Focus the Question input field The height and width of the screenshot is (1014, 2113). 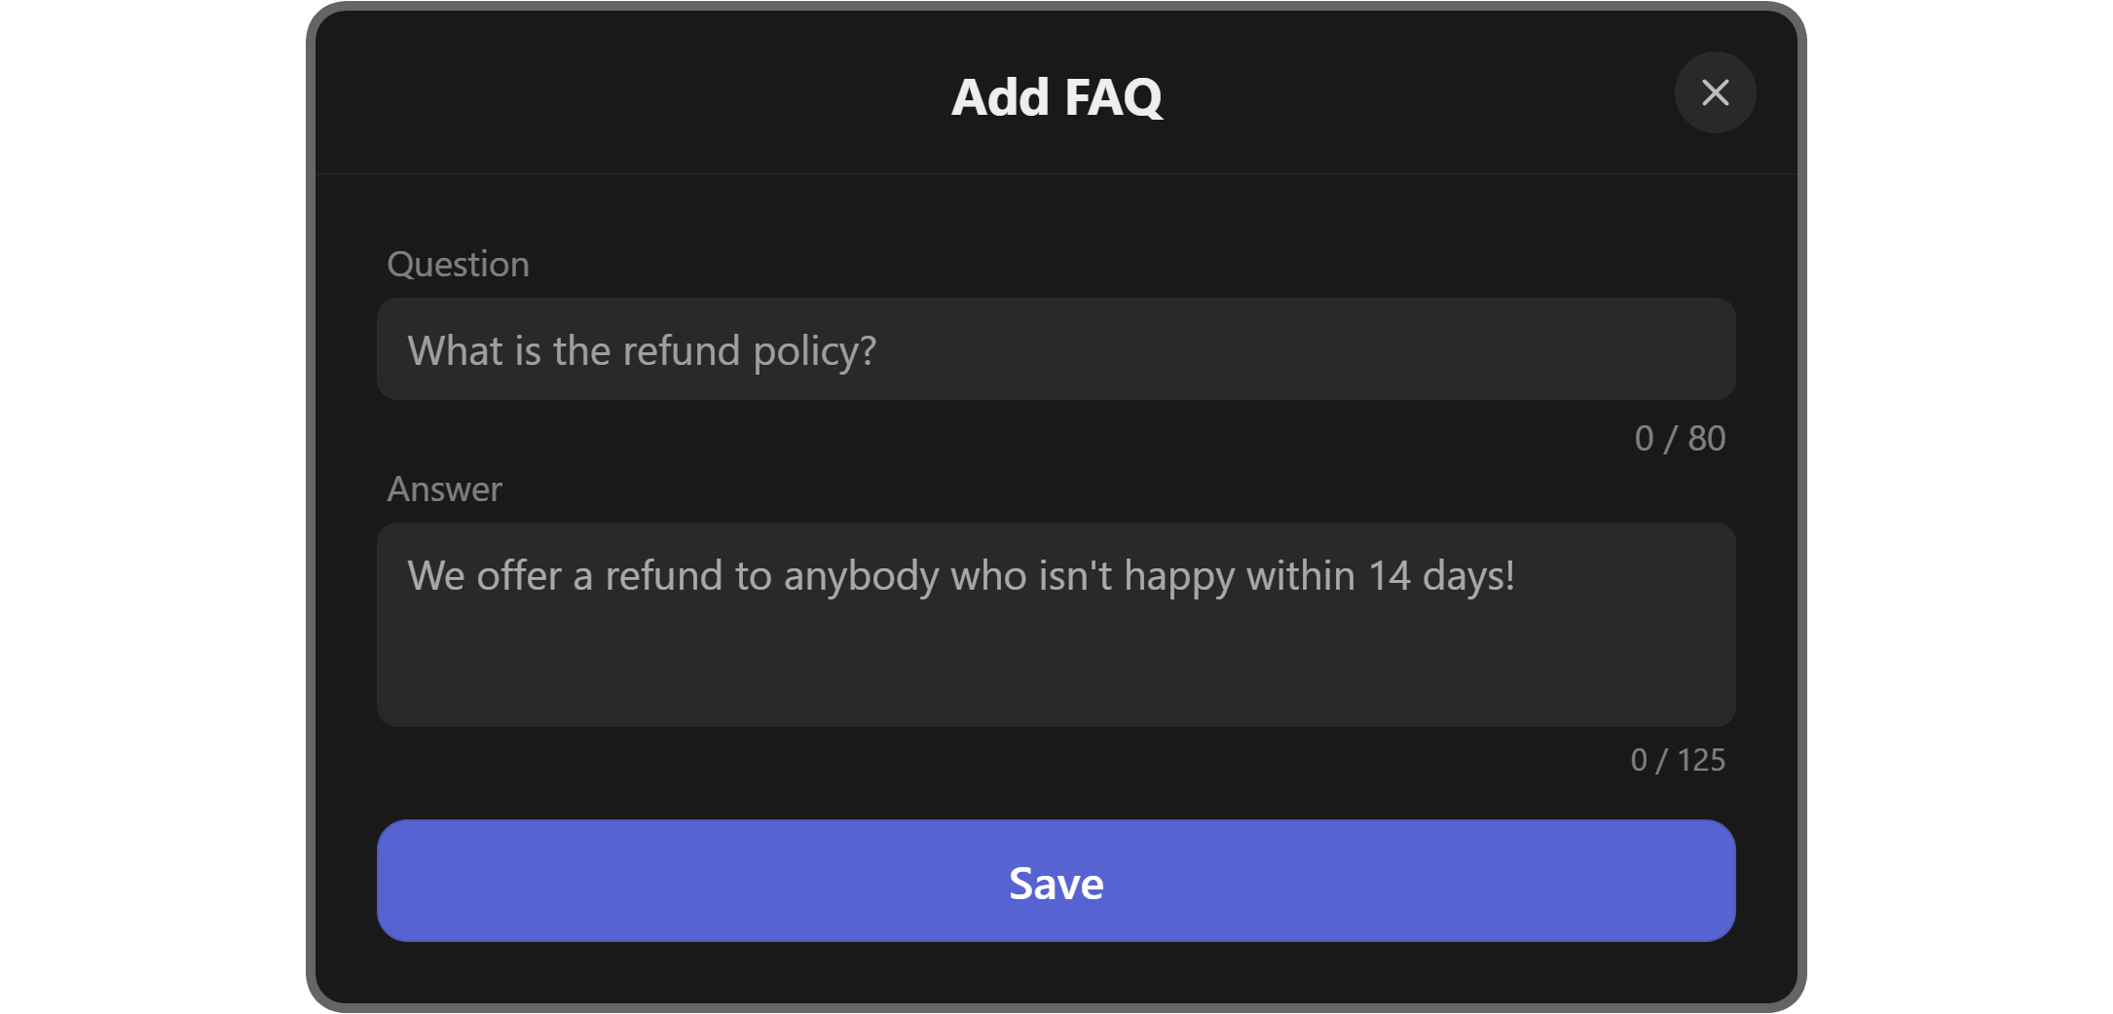tap(1056, 349)
